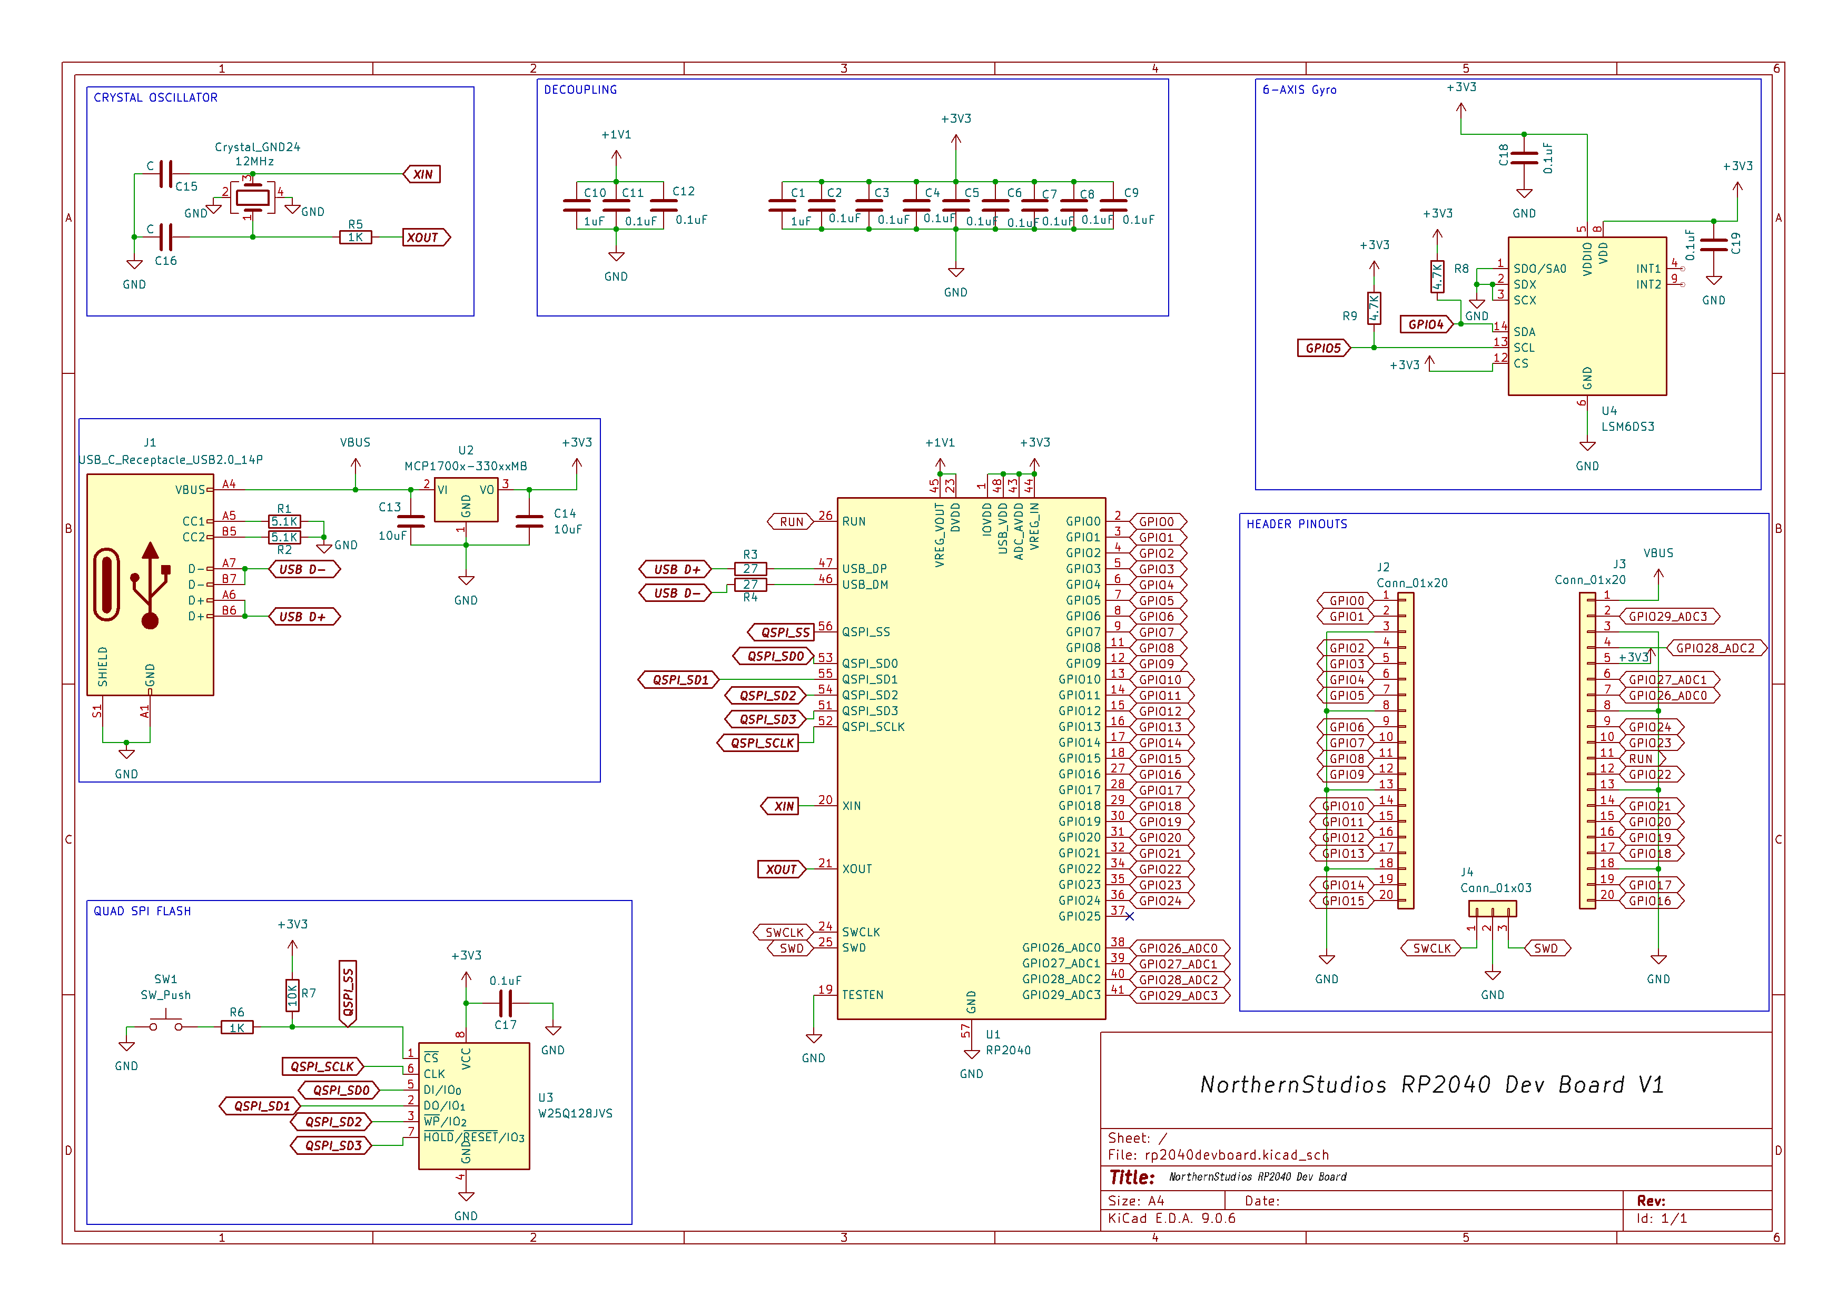This screenshot has height=1306, width=1847.
Task: Select the XIN label in crystal oscillator box
Action: (x=422, y=174)
